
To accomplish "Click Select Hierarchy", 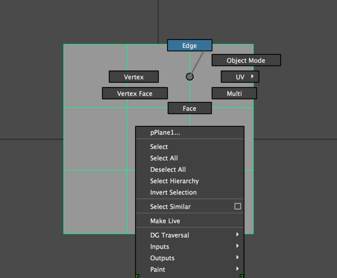I will click(x=190, y=181).
